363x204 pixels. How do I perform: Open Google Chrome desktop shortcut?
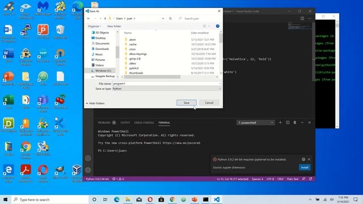coord(26,150)
